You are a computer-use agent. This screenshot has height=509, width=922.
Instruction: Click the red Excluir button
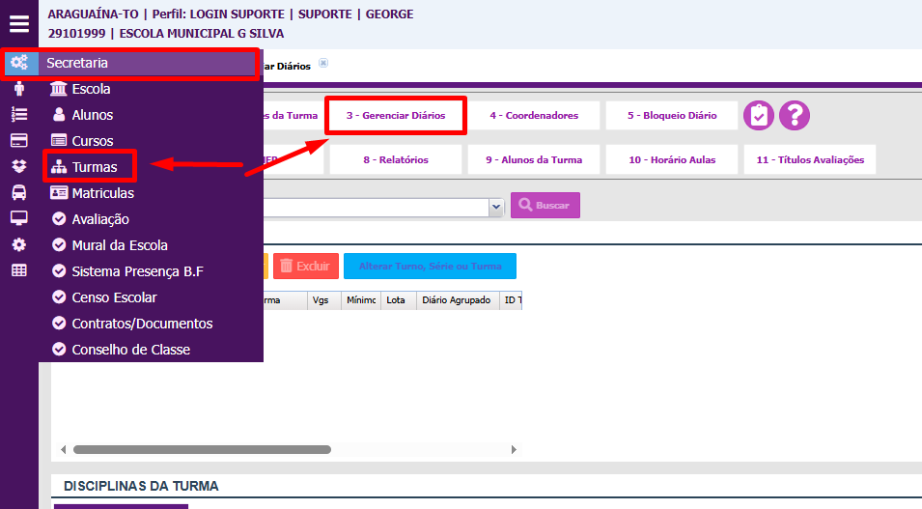[305, 266]
